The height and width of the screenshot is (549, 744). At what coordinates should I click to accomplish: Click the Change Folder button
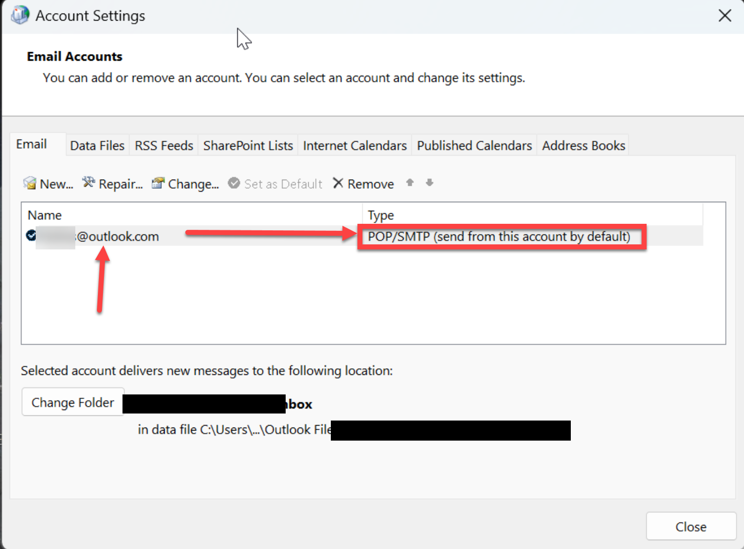click(x=73, y=402)
